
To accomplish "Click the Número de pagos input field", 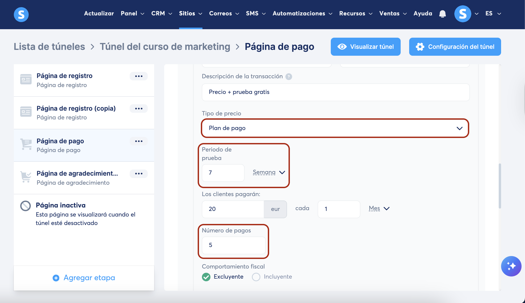I will coord(233,245).
